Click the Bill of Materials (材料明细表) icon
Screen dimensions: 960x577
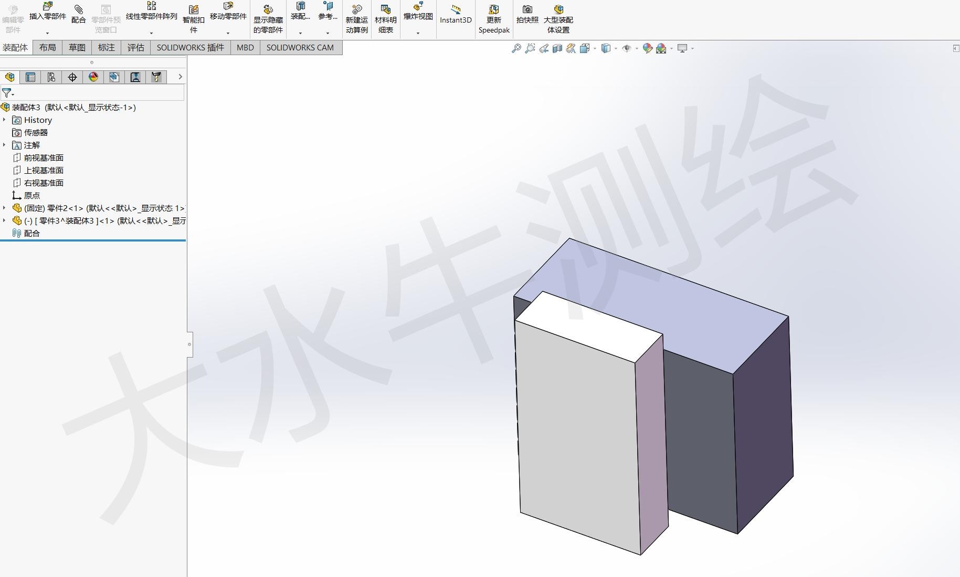coord(385,19)
